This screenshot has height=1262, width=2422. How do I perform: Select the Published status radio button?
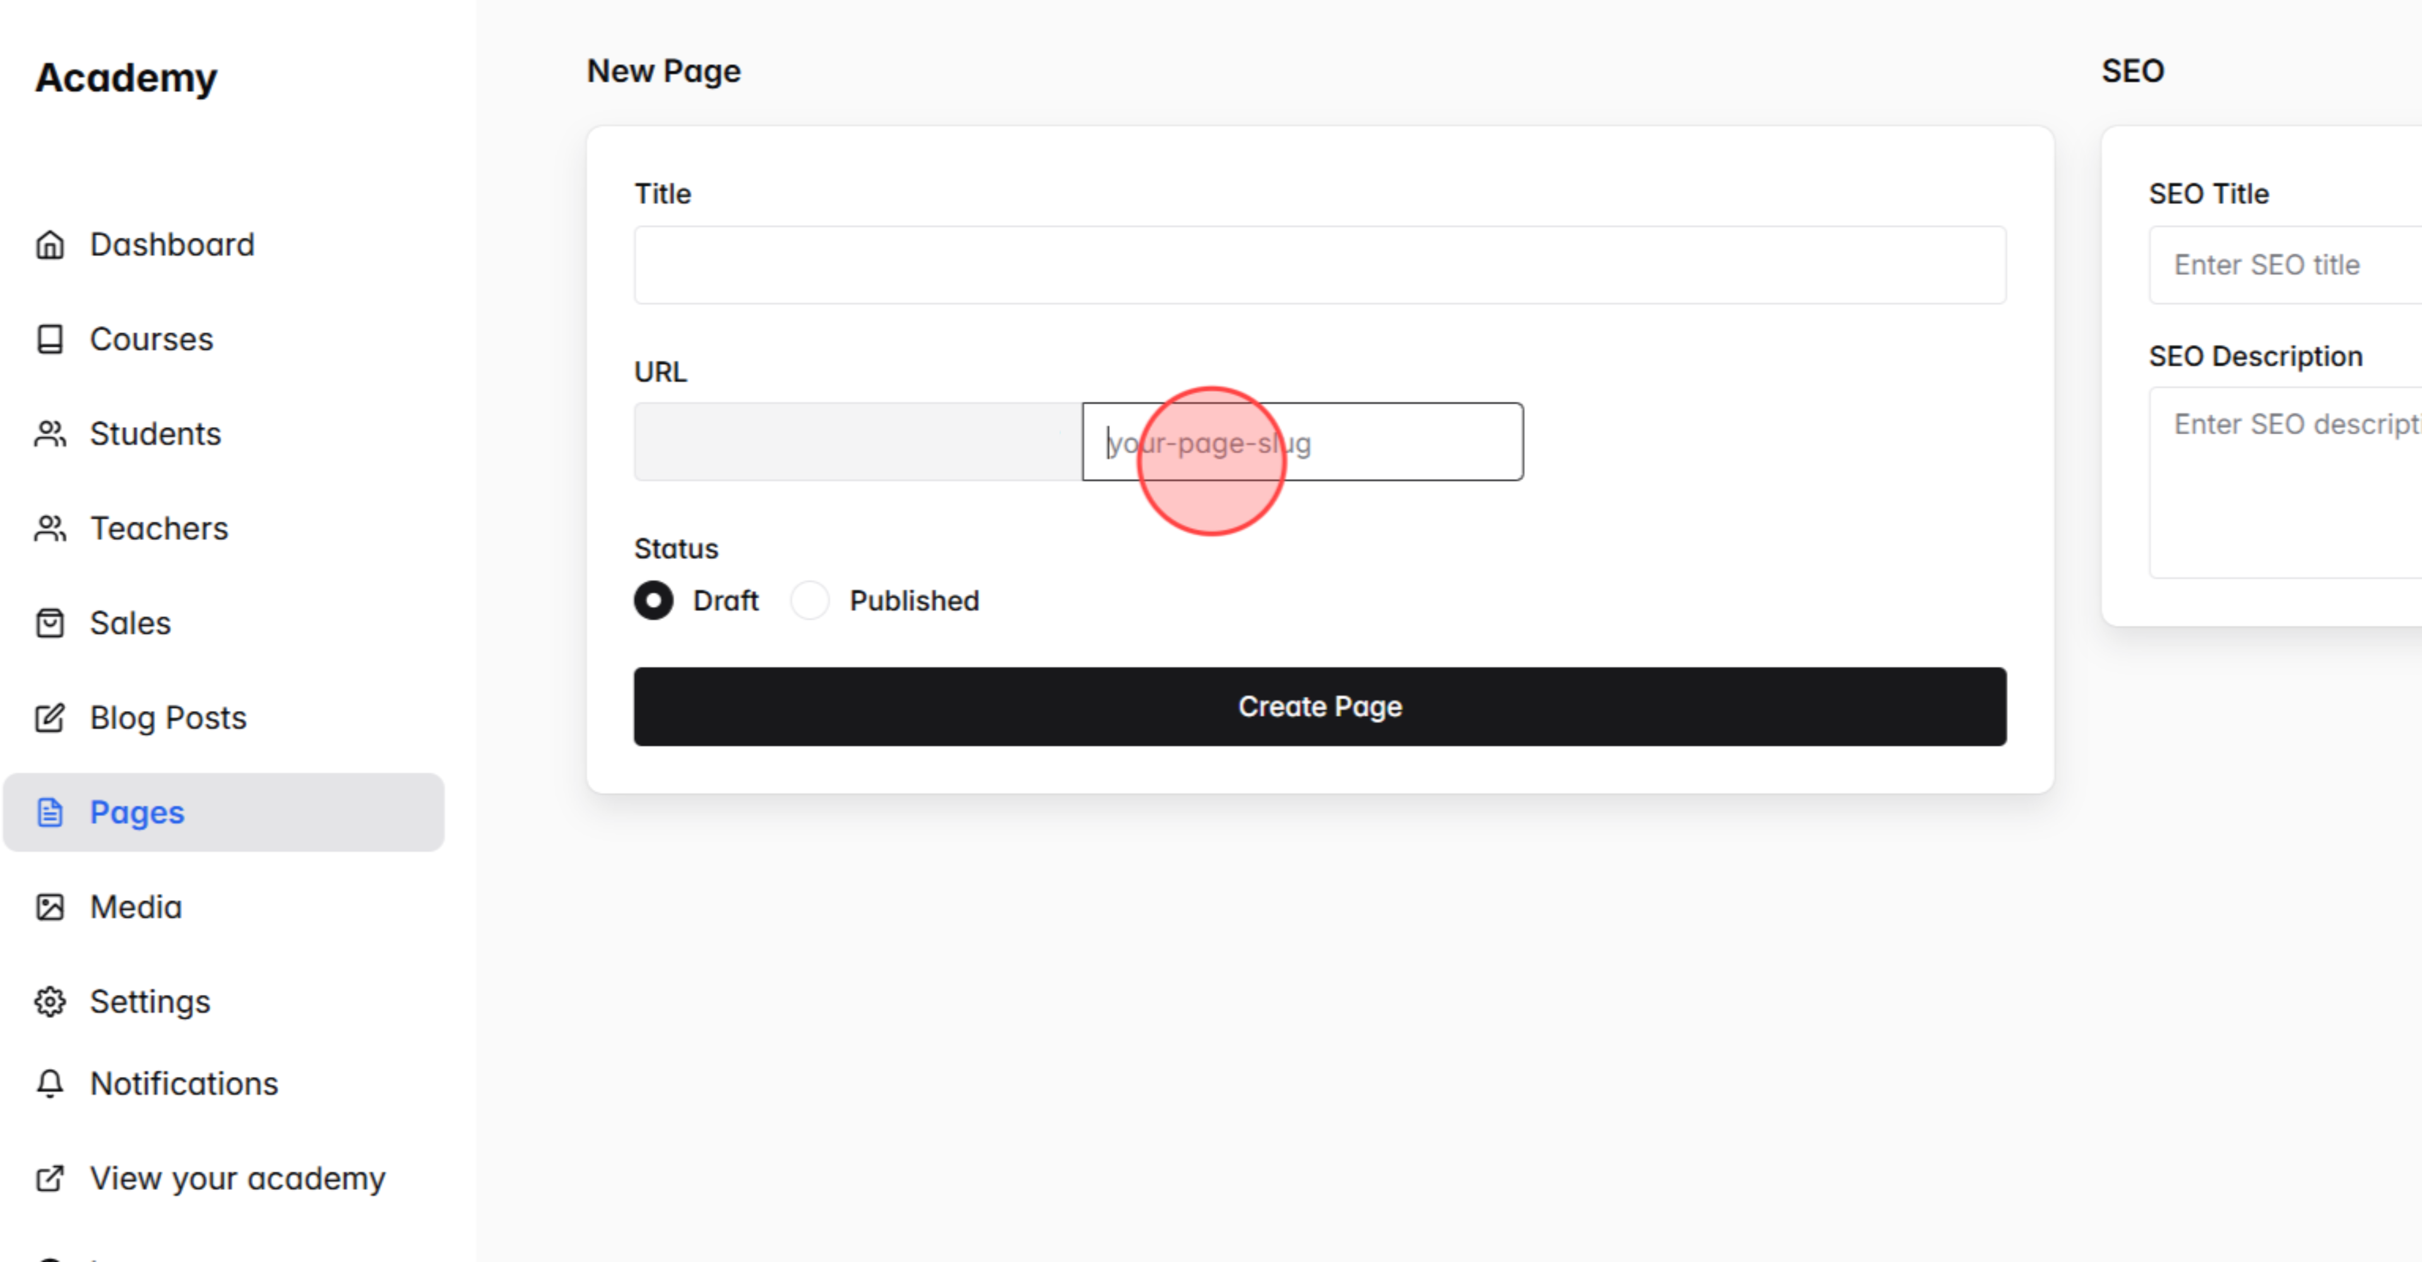(809, 601)
